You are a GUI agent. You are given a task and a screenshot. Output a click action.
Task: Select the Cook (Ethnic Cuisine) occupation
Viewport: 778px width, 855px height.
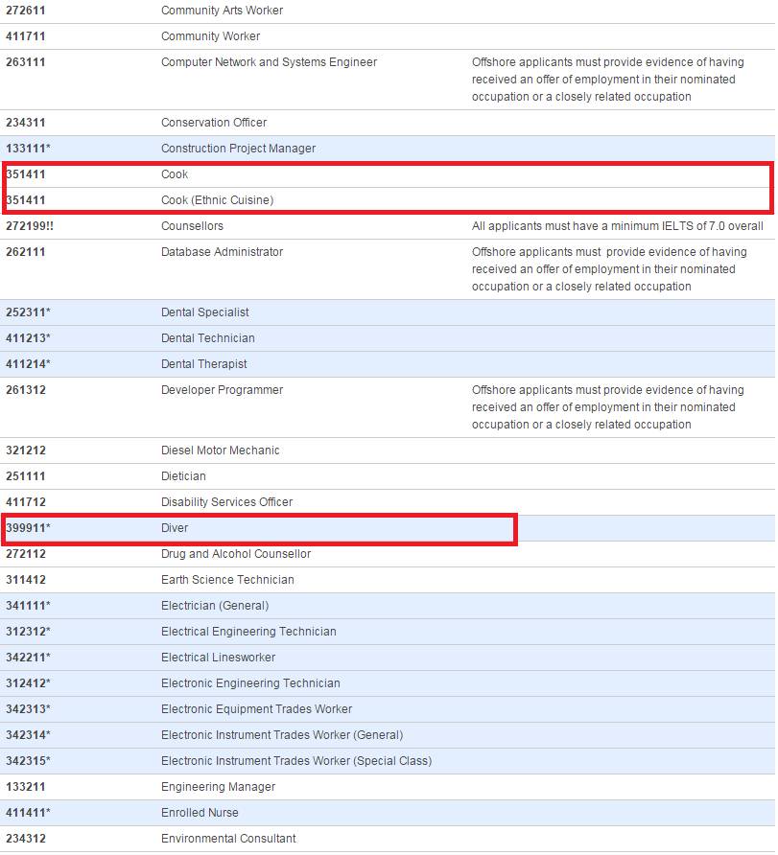(x=217, y=200)
